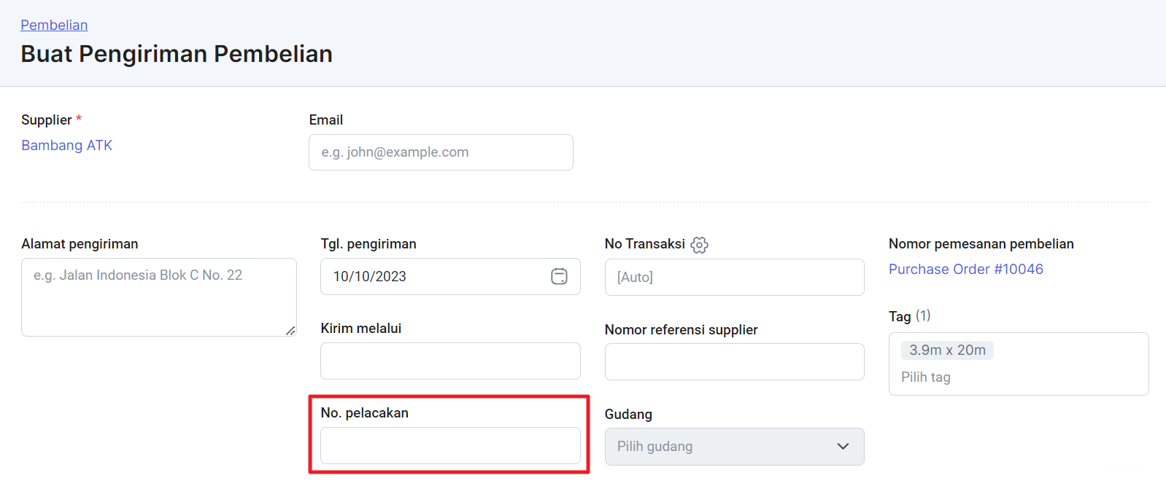Focus the Kirim melalui input box
Image resolution: width=1166 pixels, height=494 pixels.
[x=450, y=361]
